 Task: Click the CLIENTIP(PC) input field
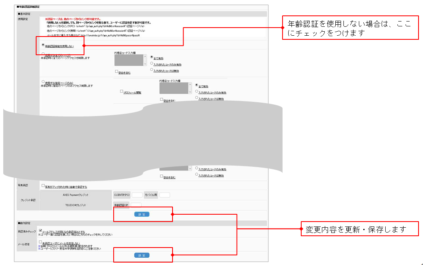click(x=137, y=195)
